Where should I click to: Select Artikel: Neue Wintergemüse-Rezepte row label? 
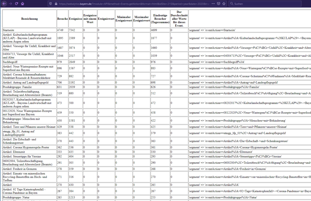(28, 68)
